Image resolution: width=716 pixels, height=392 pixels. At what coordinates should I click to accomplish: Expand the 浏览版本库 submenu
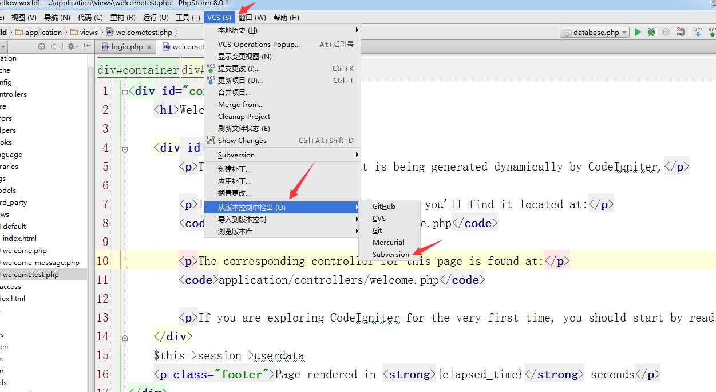pyautogui.click(x=357, y=232)
